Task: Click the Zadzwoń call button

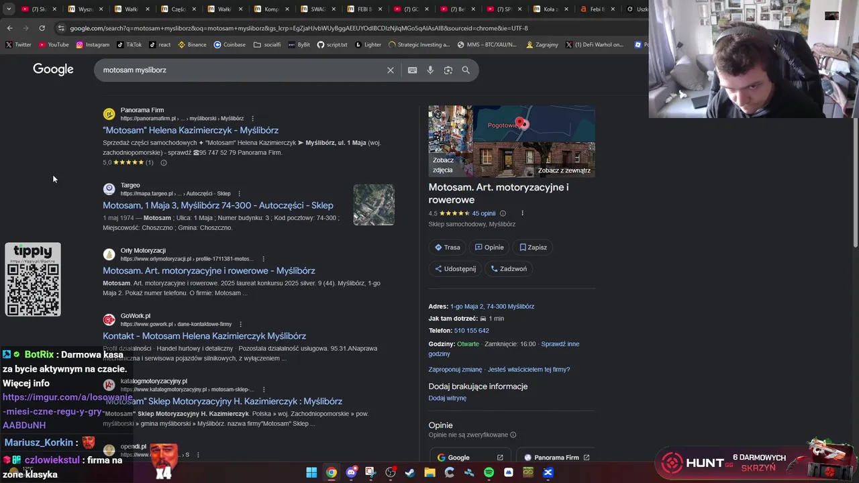Action: (x=509, y=269)
